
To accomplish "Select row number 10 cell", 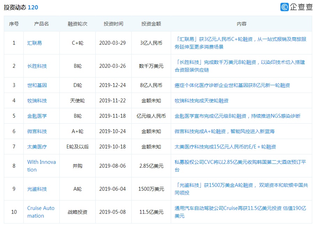I will pyautogui.click(x=14, y=212).
